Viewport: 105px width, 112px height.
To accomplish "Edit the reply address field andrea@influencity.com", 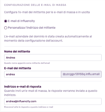I will pyautogui.click(x=53, y=101).
